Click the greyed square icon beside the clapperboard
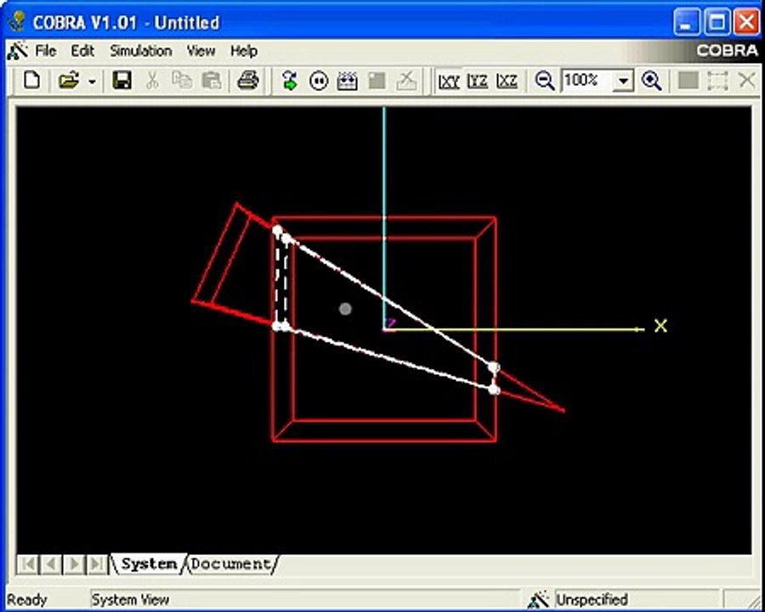 [x=377, y=81]
